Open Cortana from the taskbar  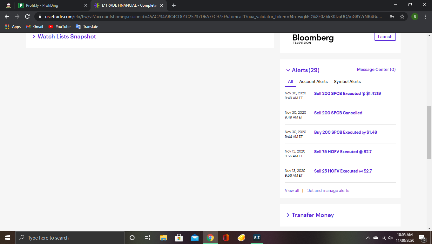[132, 238]
